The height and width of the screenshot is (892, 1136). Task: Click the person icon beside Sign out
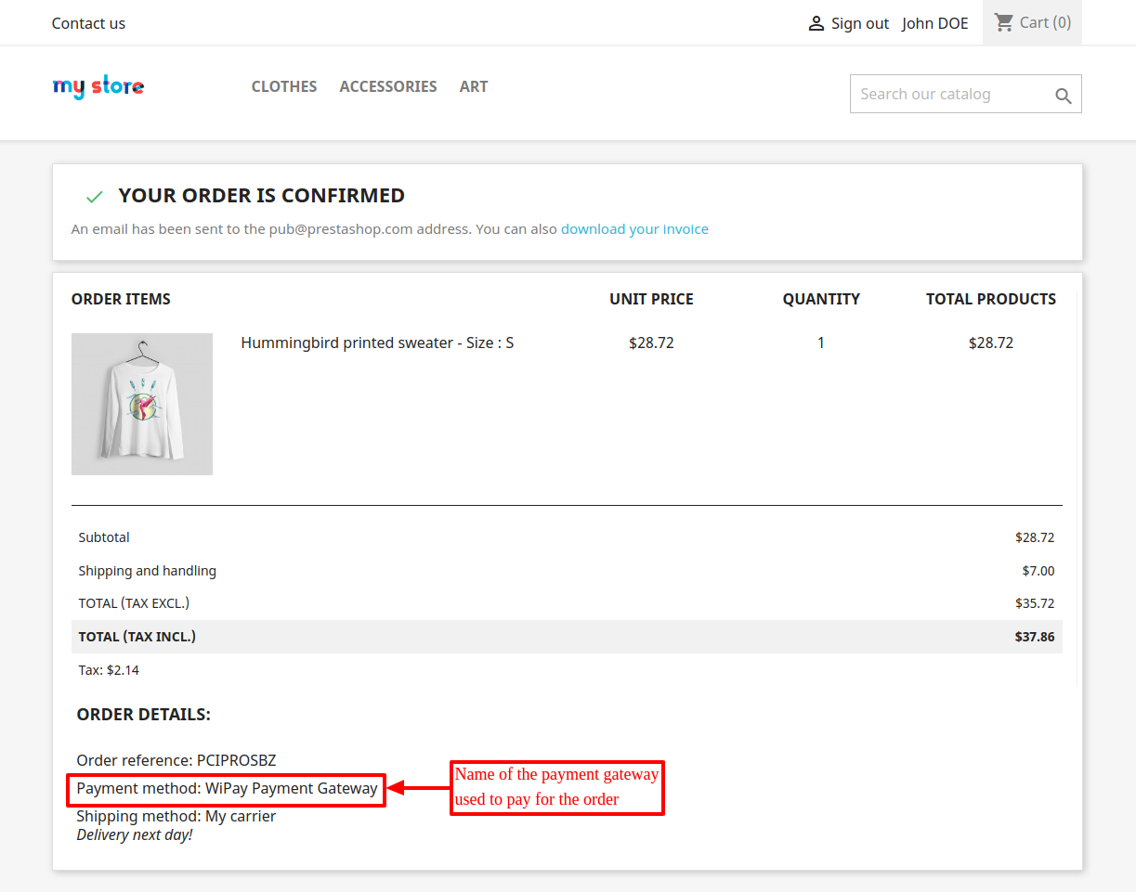click(x=815, y=22)
